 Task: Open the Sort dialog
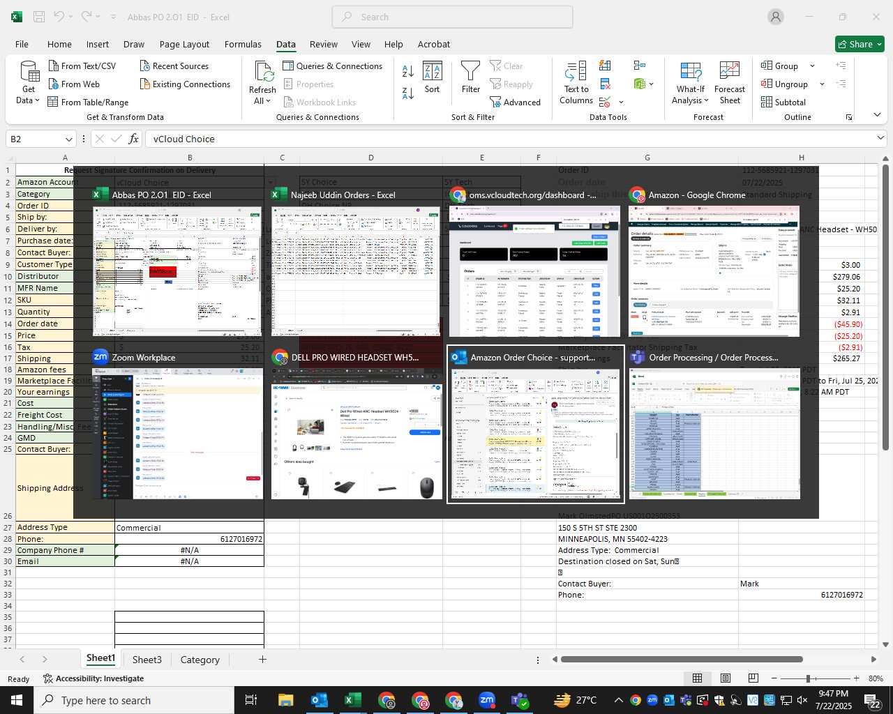tap(433, 77)
